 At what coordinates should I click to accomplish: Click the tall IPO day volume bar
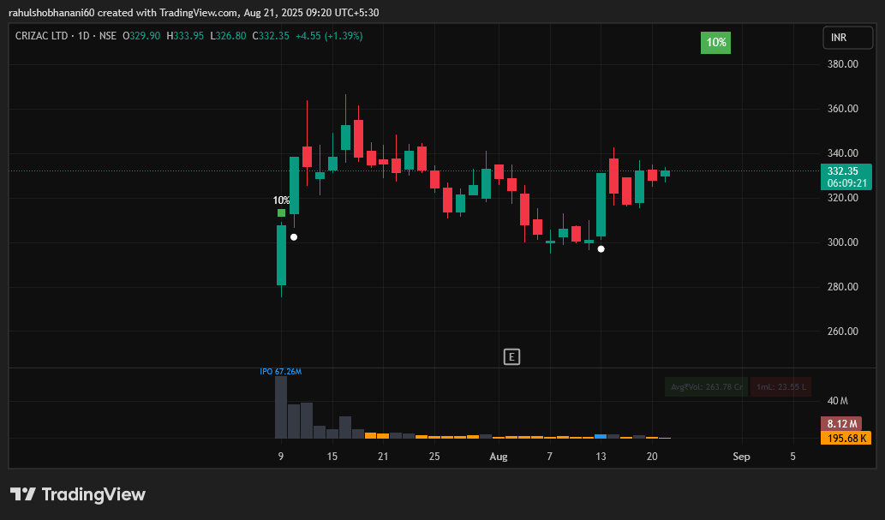click(281, 407)
